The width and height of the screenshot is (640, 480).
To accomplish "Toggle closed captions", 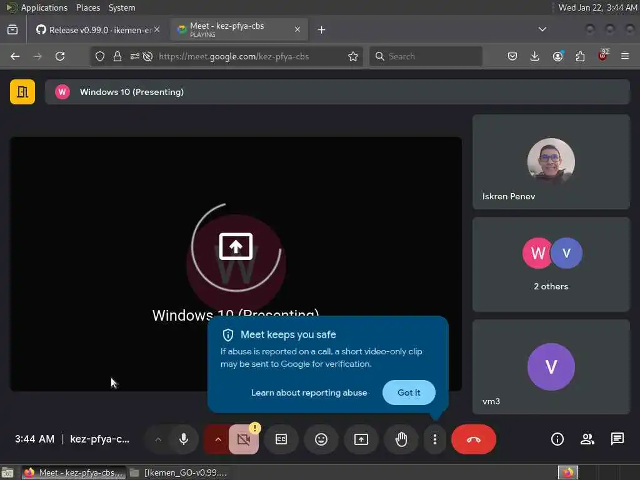I will pos(281,439).
